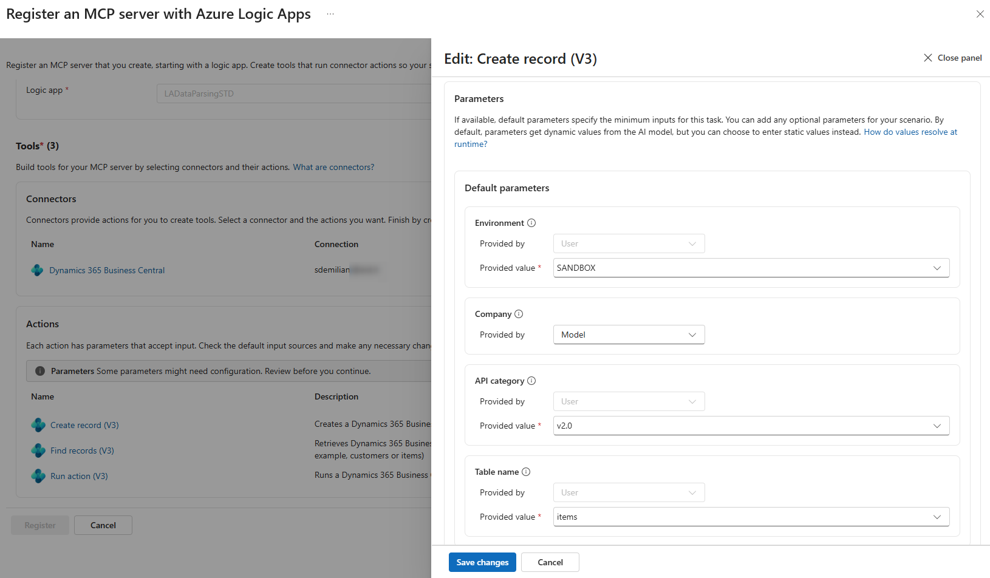Open the ellipsis menu beside page title
This screenshot has width=990, height=578.
[330, 14]
